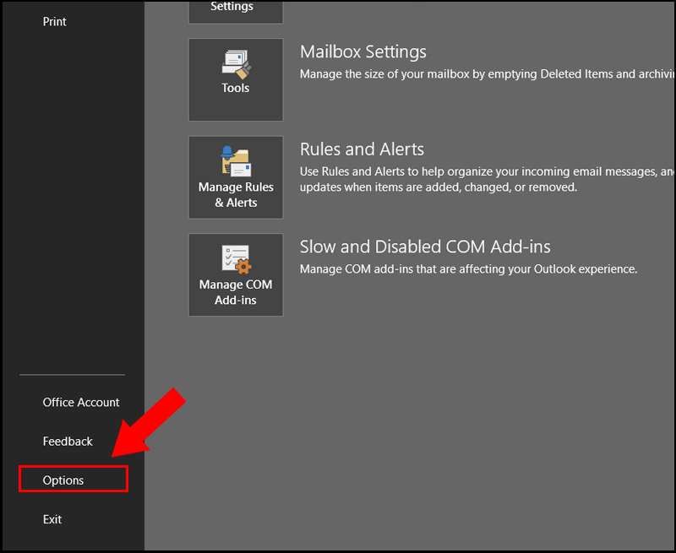Click the Mailbox Settings Tools tile
The image size is (676, 553).
[235, 79]
